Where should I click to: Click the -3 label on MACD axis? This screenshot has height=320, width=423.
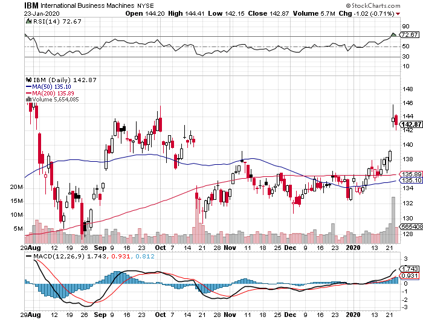(x=405, y=307)
